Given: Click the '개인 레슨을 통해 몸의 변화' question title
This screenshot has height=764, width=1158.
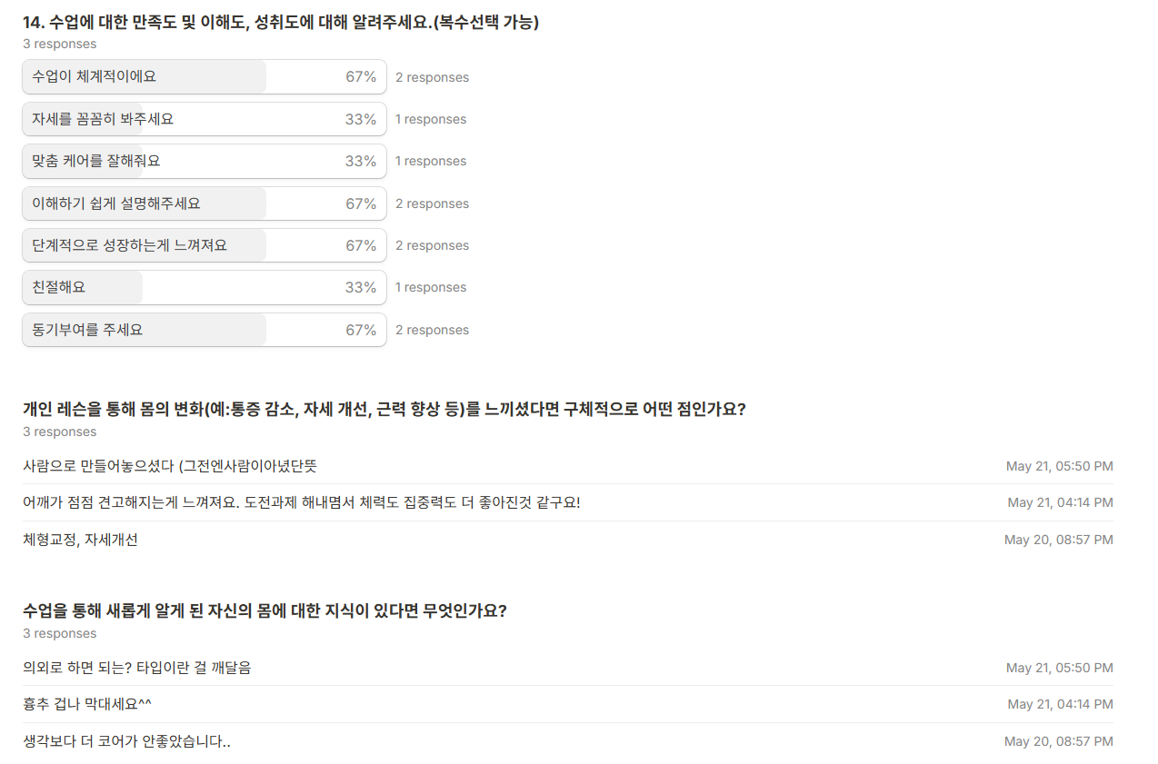Looking at the screenshot, I should 384,409.
